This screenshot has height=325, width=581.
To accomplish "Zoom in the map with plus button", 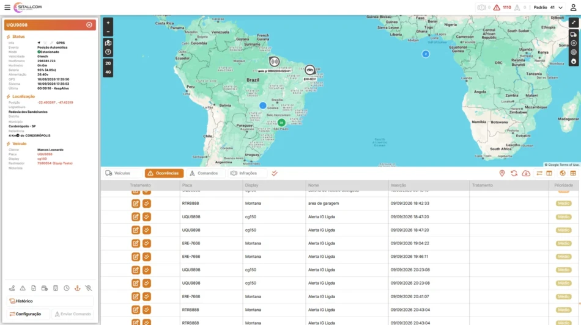I will (x=108, y=23).
